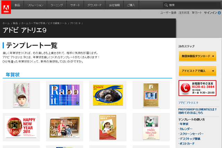Click the search magnifier icon
Viewport: 222px width, 148px height.
[x=166, y=5]
